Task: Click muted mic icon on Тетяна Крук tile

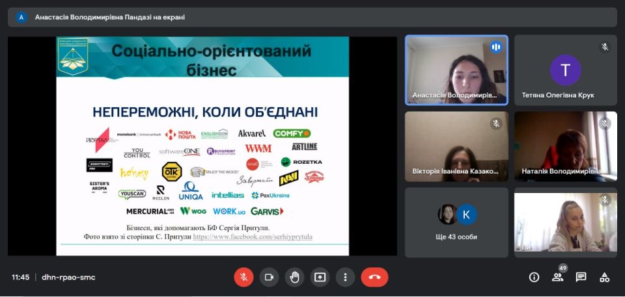Action: pos(605,47)
